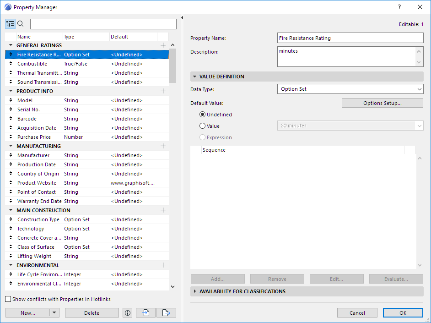Expand AVAILABILITY FOR CLASSIFICATIONS section
The height and width of the screenshot is (323, 431).
(194, 291)
